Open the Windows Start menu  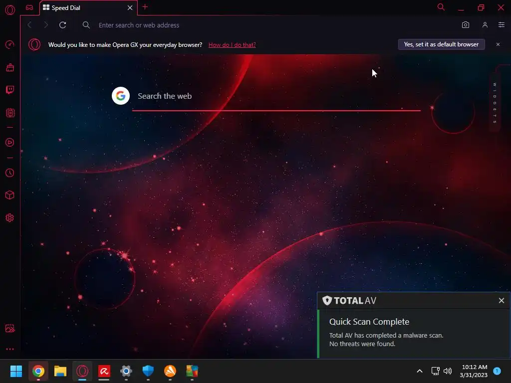point(16,371)
